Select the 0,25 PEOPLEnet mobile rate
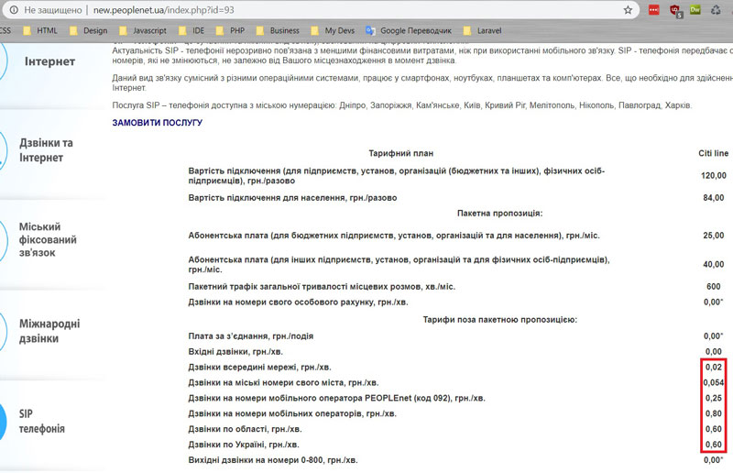 coord(714,398)
